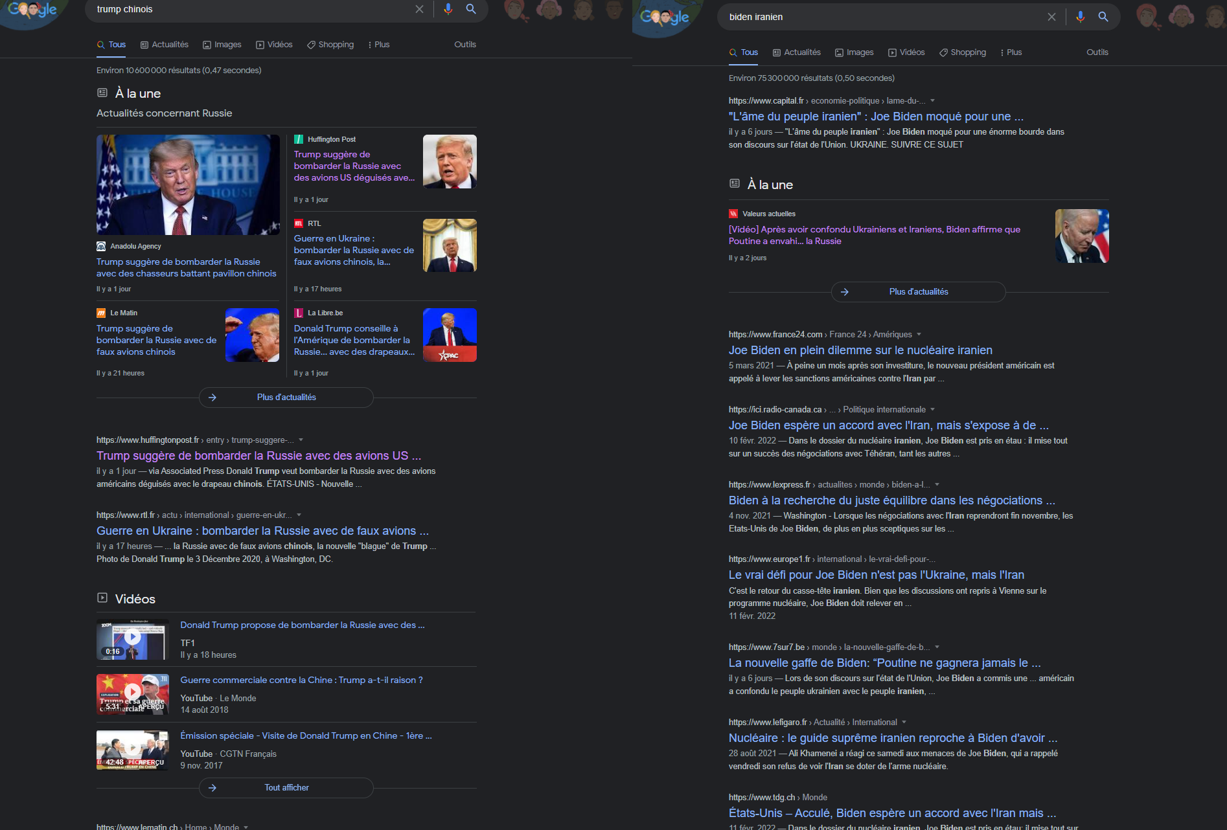This screenshot has height=830, width=1227.
Task: Open the Plus menu in the left window
Action: pos(379,45)
